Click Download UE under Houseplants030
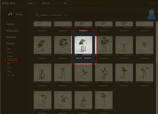The height and width of the screenshot is (114, 158). pos(145,86)
